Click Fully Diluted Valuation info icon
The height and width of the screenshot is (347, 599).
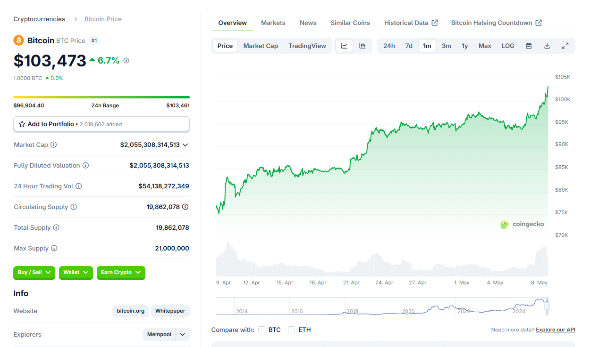click(85, 165)
